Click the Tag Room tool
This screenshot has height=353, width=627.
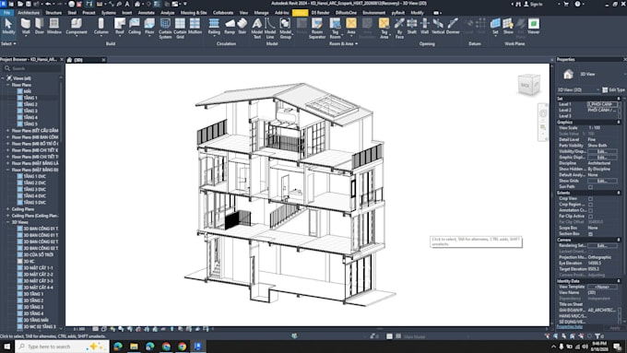point(335,29)
